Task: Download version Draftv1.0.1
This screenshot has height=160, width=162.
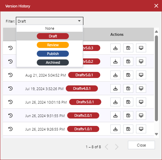Action: [x=115, y=129]
